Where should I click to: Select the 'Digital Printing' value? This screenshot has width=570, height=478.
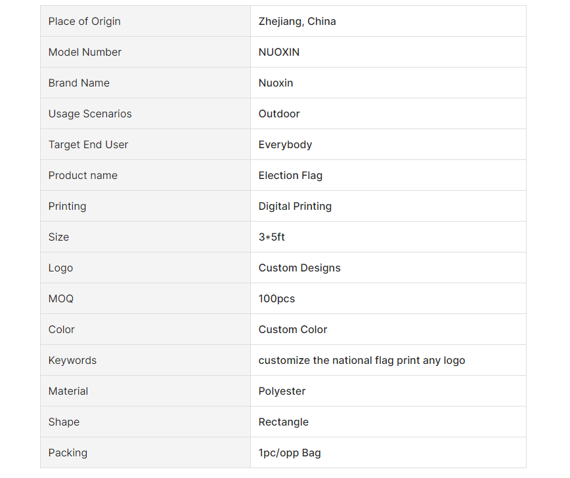(x=295, y=207)
